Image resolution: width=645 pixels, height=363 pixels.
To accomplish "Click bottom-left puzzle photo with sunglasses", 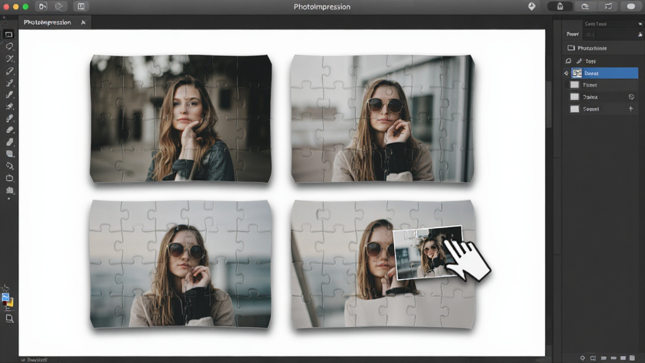I will [181, 264].
